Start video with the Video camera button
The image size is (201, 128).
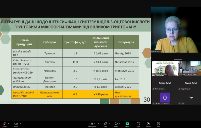[16, 124]
